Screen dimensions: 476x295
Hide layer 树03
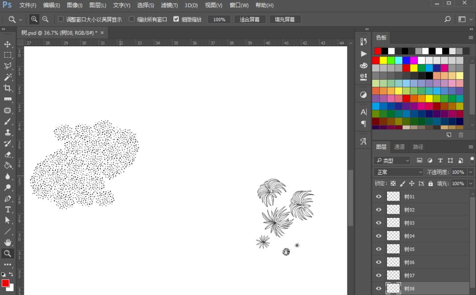pyautogui.click(x=379, y=223)
